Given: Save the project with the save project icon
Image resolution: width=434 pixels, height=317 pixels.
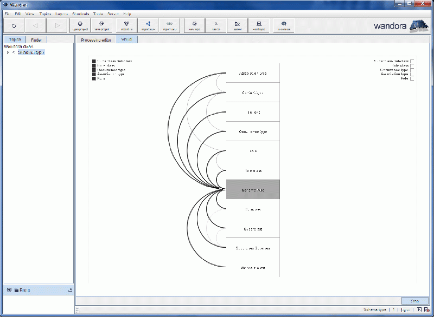Looking at the screenshot, I should pyautogui.click(x=101, y=25).
